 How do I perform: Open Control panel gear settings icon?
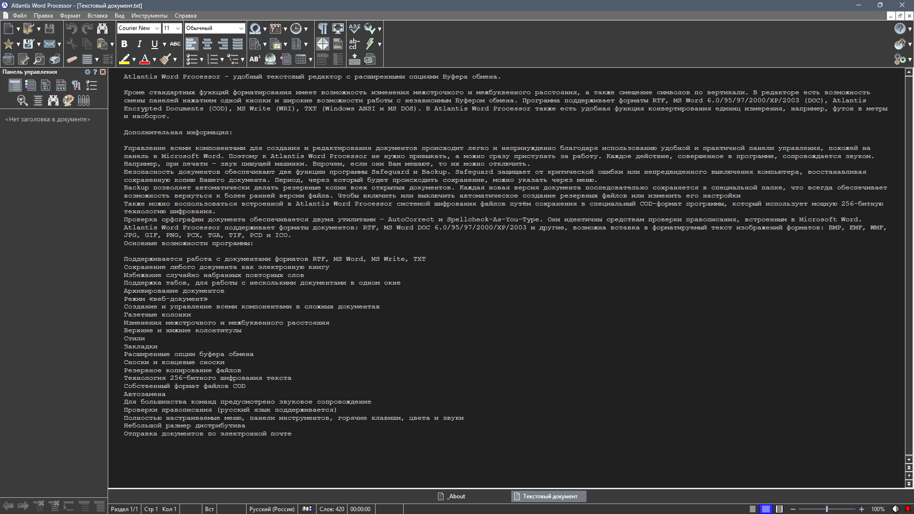coord(88,72)
